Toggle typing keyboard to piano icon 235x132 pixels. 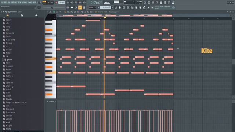tap(68, 7)
